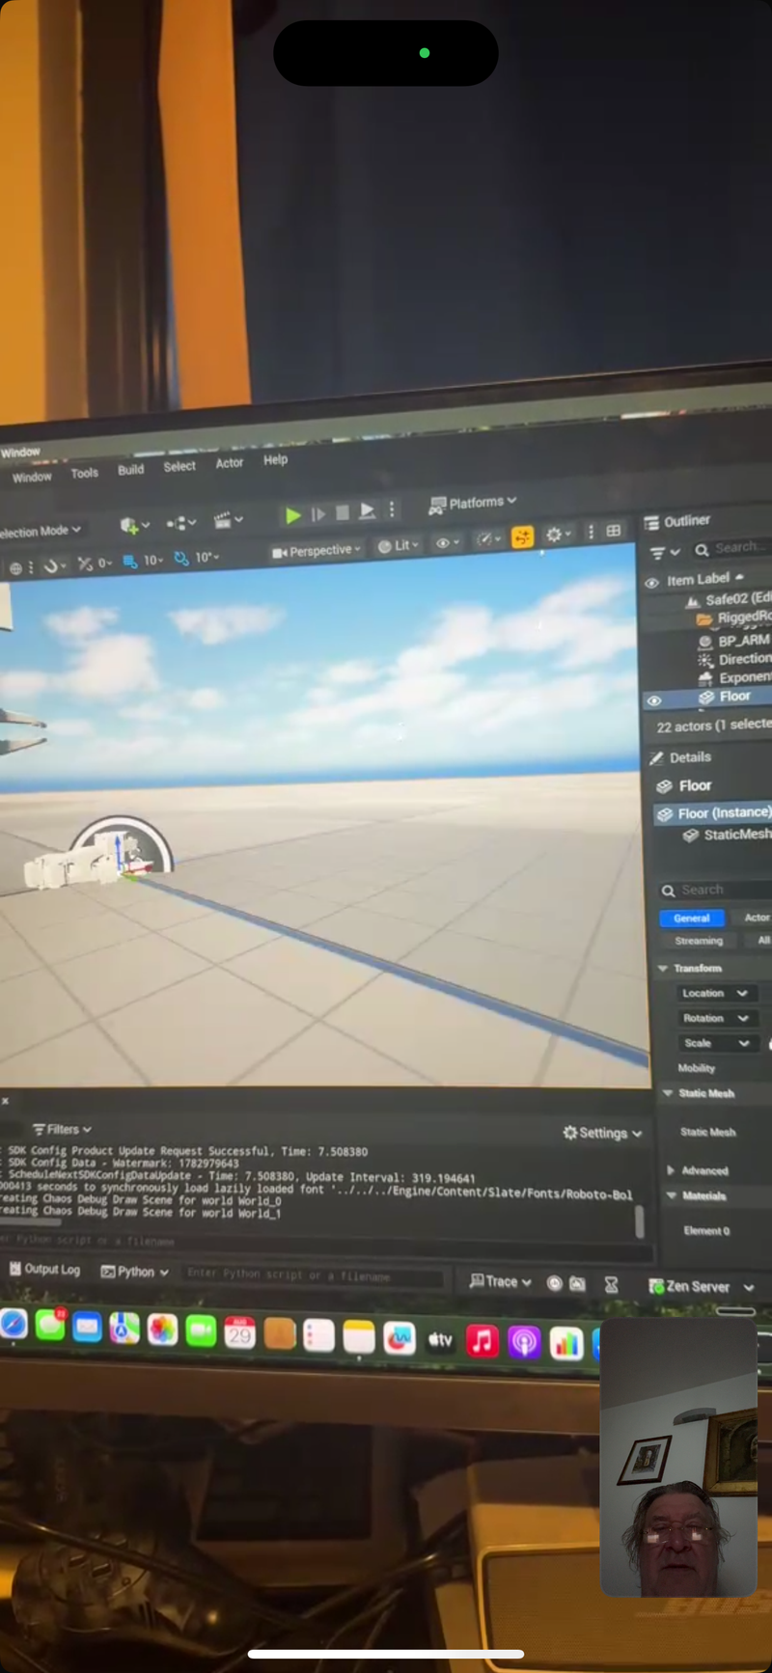Stop the simulation with the square stop button
This screenshot has height=1673, width=772.
click(342, 512)
